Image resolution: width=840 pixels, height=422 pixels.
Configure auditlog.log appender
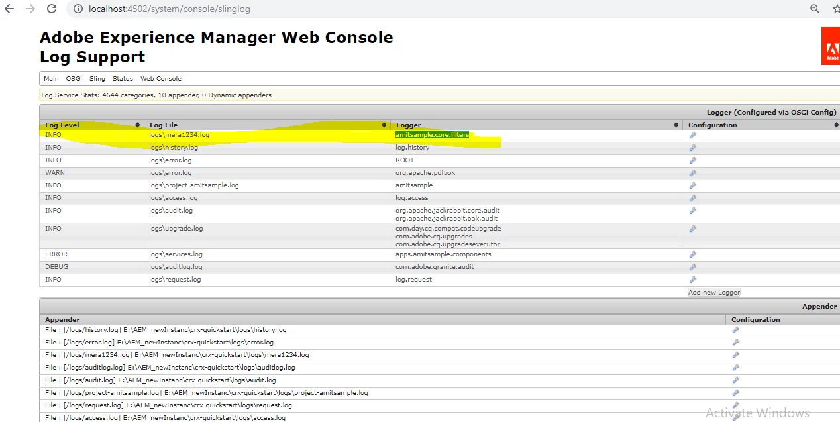735,368
